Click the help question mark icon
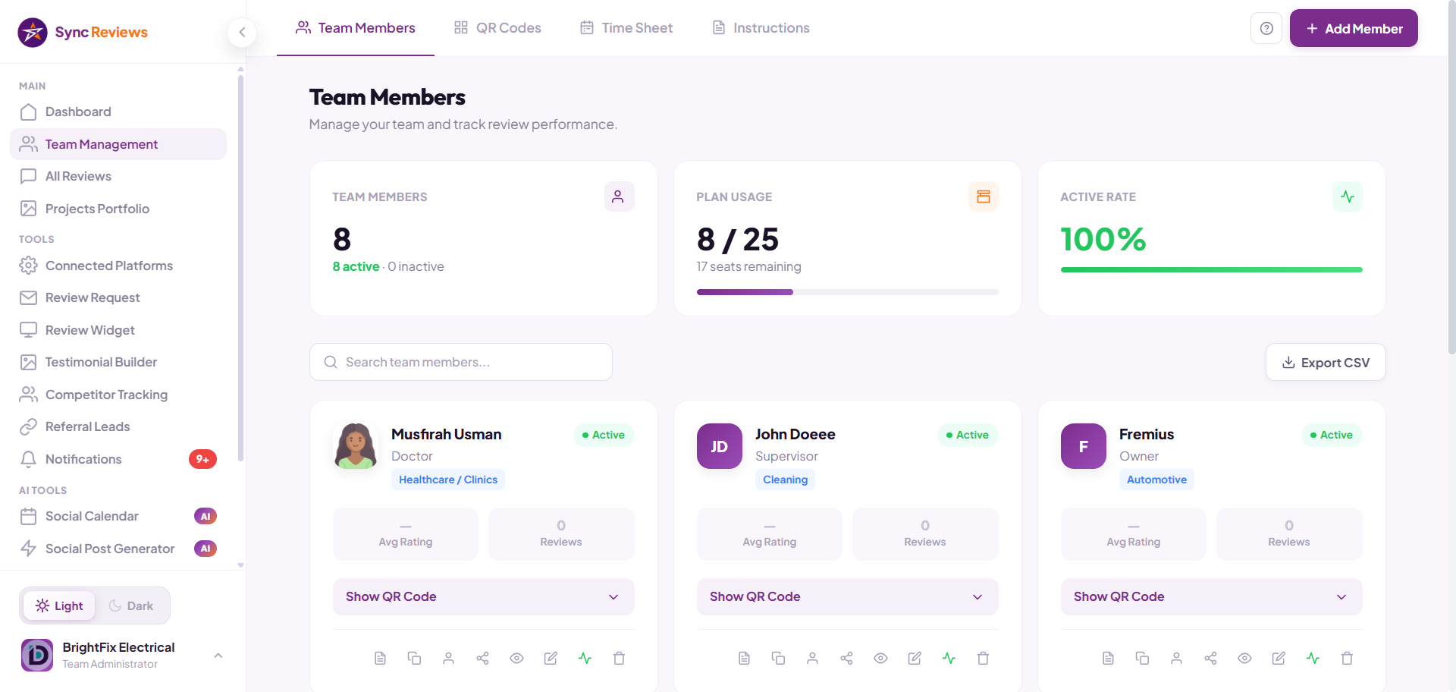 coord(1266,28)
